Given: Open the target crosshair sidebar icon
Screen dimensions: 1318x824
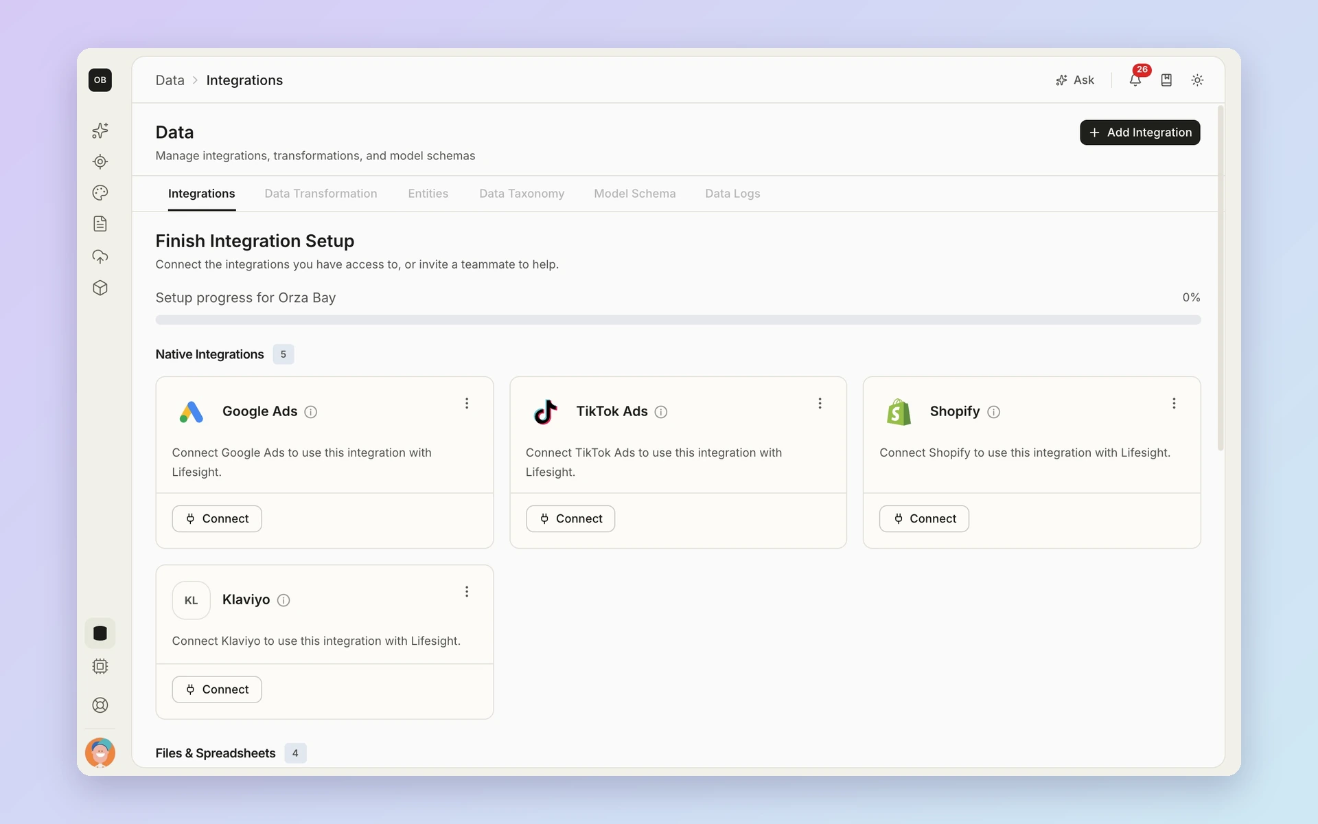Looking at the screenshot, I should [x=100, y=162].
